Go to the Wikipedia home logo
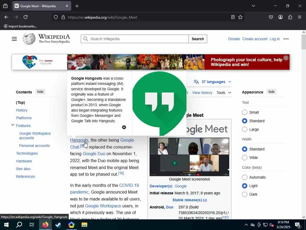The image size is (306, 230). pos(46,39)
